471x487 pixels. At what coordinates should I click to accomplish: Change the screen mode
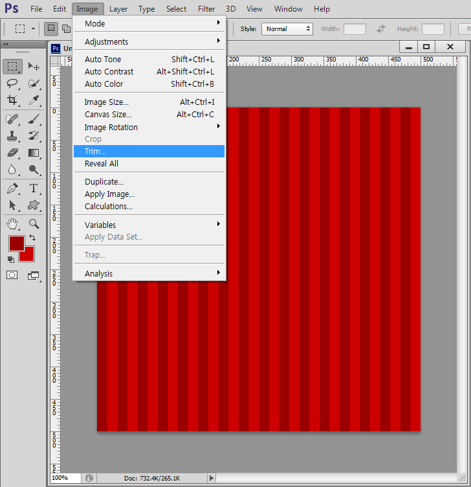[34, 275]
